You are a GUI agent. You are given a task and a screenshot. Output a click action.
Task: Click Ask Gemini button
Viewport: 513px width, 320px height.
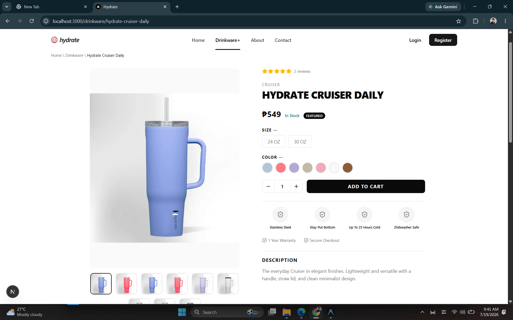click(x=443, y=7)
